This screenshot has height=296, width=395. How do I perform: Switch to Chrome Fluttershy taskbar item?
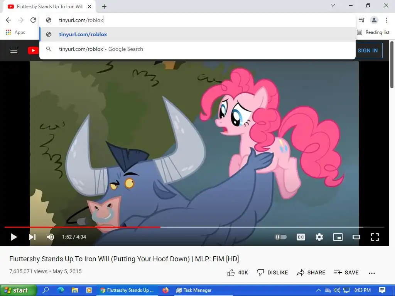[x=127, y=290]
